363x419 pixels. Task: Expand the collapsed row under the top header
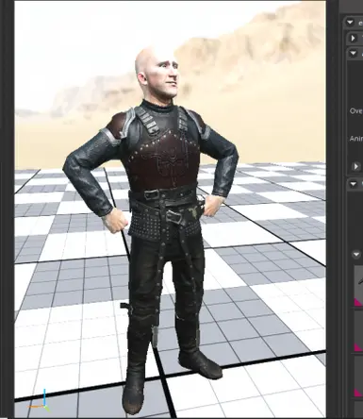[x=353, y=38]
